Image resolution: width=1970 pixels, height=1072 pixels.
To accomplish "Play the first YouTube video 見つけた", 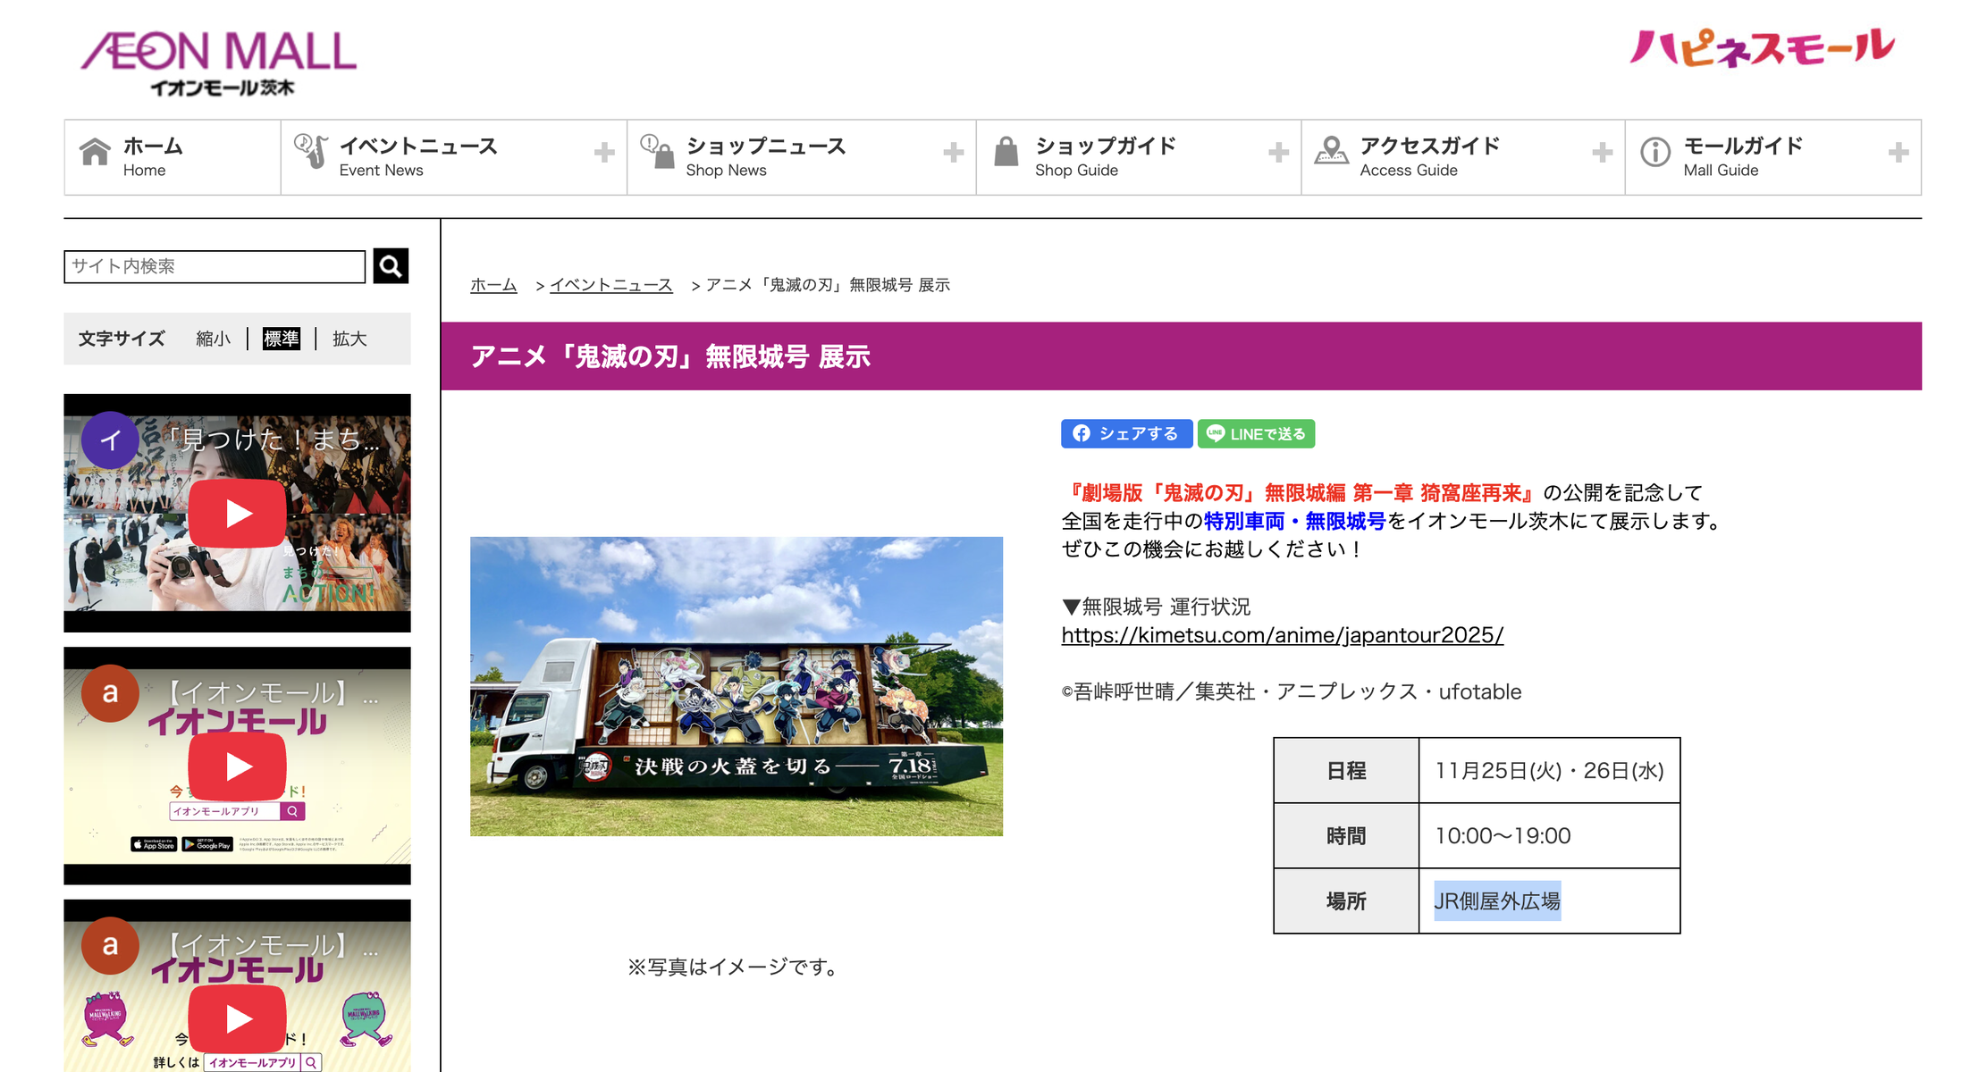I will (237, 514).
